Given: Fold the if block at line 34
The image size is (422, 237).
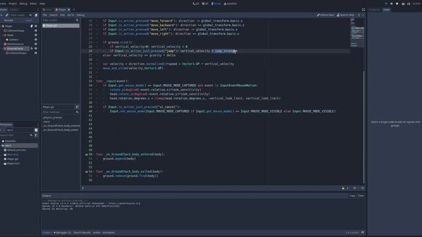Looking at the screenshot, I should (94, 86).
